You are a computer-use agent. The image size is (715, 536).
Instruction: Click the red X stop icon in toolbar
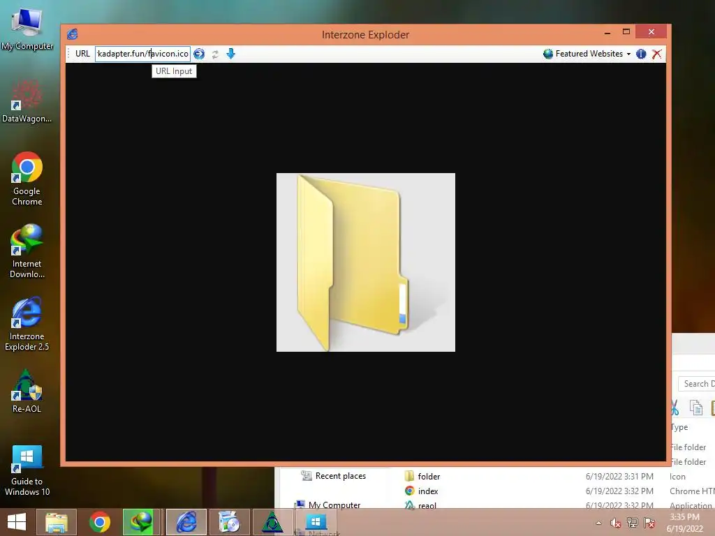point(656,54)
